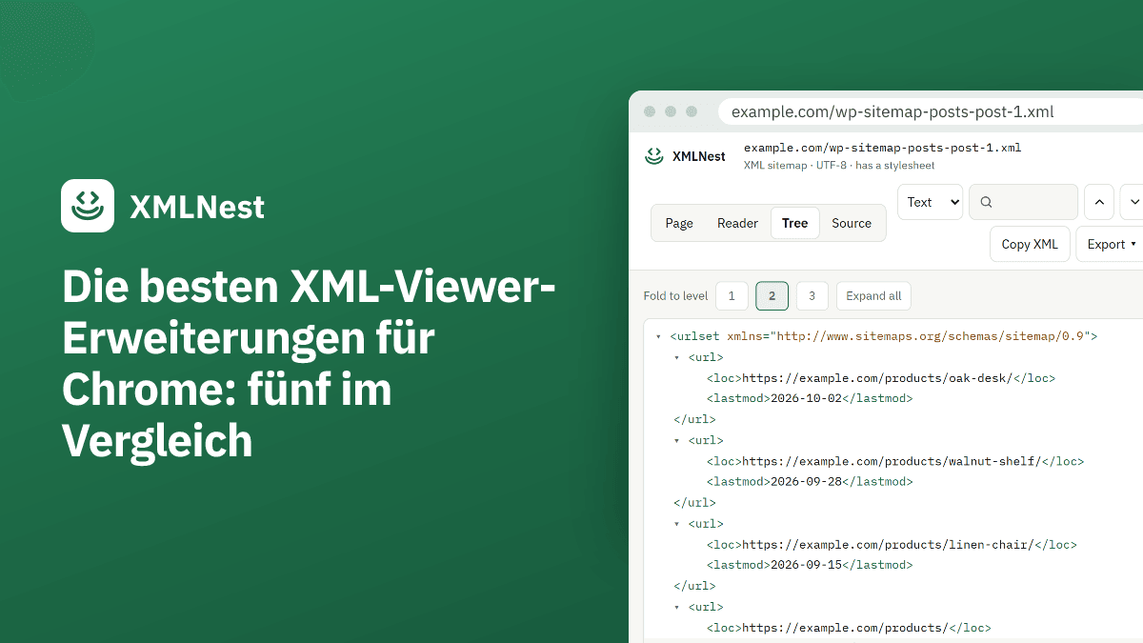Image resolution: width=1143 pixels, height=643 pixels.
Task: Collapse the url node containing oak-desk
Action: (677, 357)
